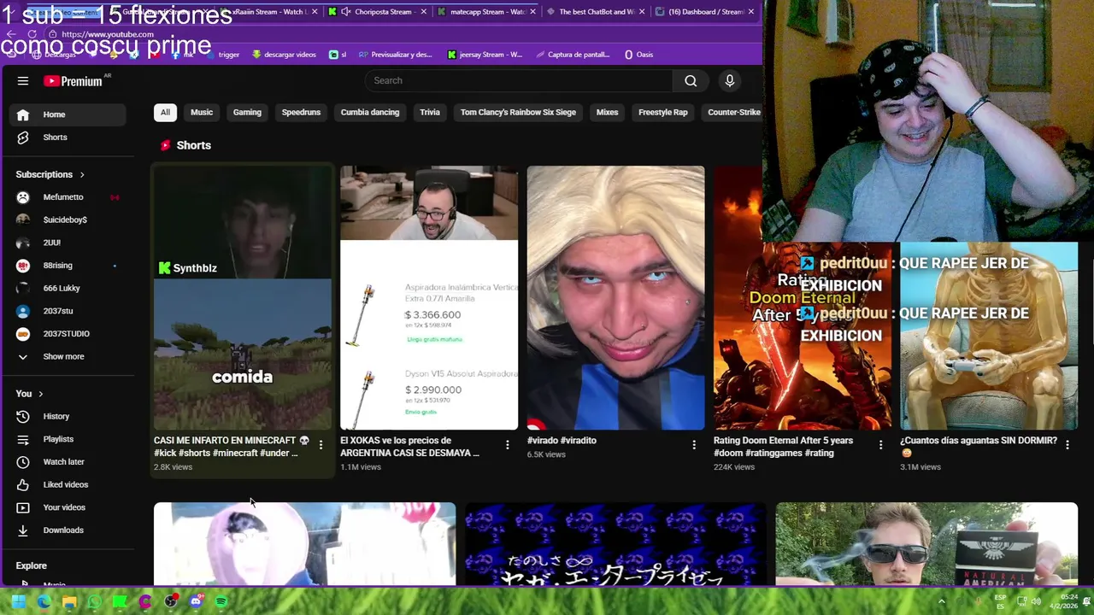Open more options for ¿Cuantos días aguantas short
The height and width of the screenshot is (615, 1094).
tap(1067, 444)
